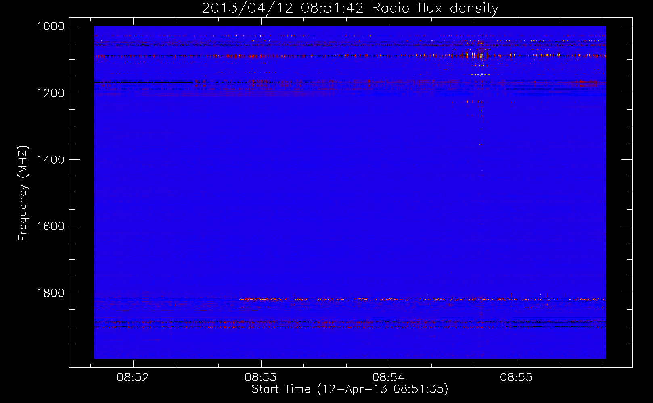Click the plot title '2013/04/12 08:51:42 Radio flux density'

[x=350, y=8]
